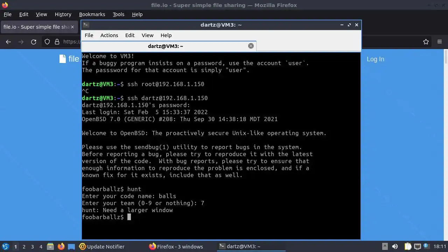Open the terminal Actions menu
Screen dimensions: 448x252
pyautogui.click(x=109, y=35)
